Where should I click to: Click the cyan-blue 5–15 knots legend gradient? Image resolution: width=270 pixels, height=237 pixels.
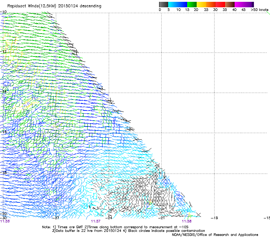click(x=178, y=4)
